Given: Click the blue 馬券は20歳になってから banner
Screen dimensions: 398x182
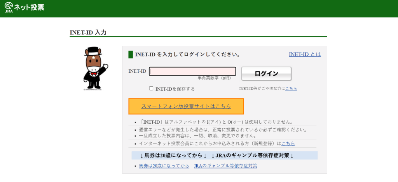Looking at the screenshot, I should [x=225, y=155].
